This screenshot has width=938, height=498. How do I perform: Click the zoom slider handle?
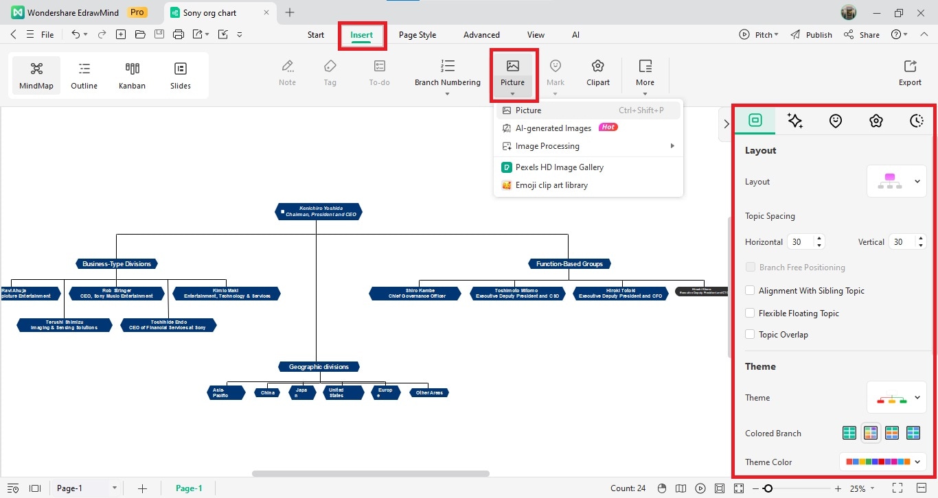point(768,488)
